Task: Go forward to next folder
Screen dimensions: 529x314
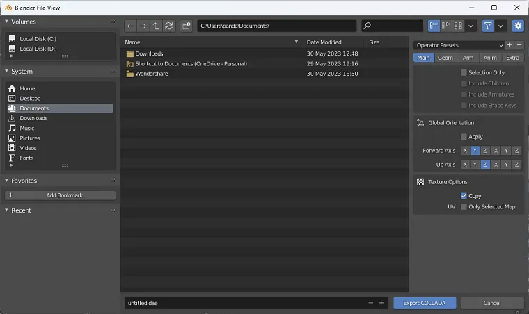Action: (143, 26)
